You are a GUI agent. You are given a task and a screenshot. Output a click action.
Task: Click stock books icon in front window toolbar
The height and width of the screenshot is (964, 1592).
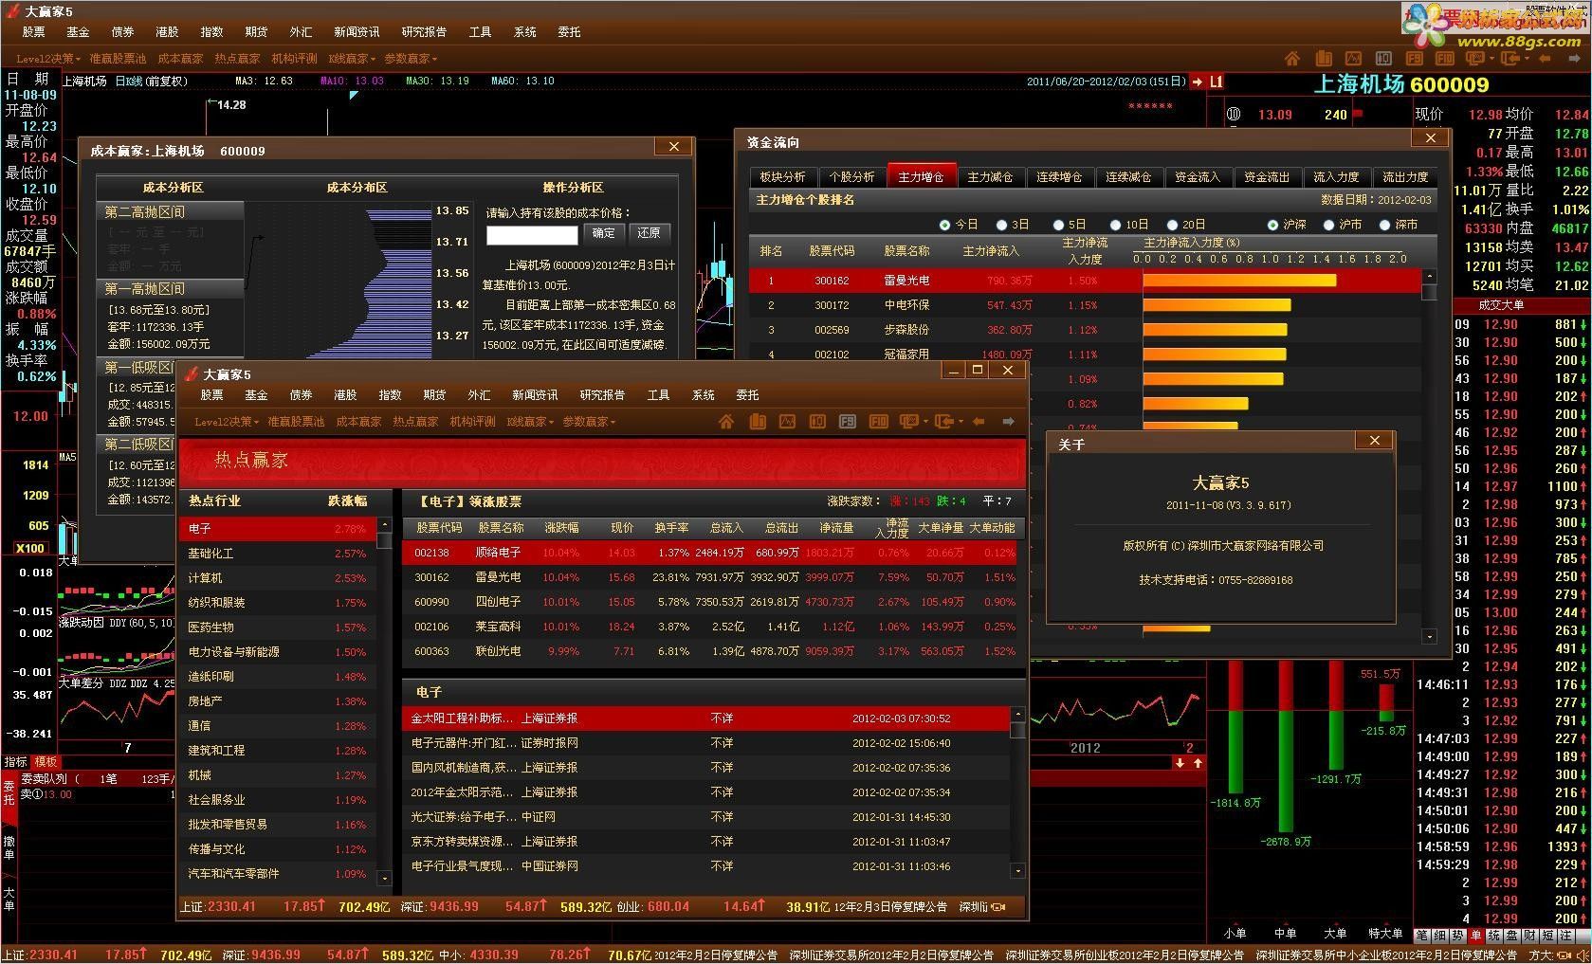point(757,422)
